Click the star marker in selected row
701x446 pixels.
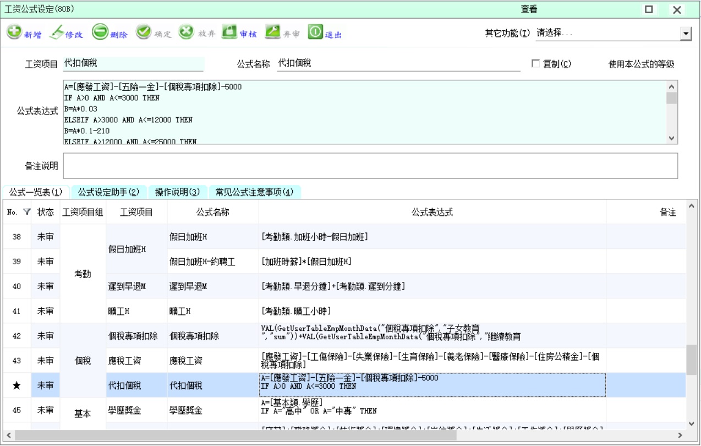(x=17, y=385)
